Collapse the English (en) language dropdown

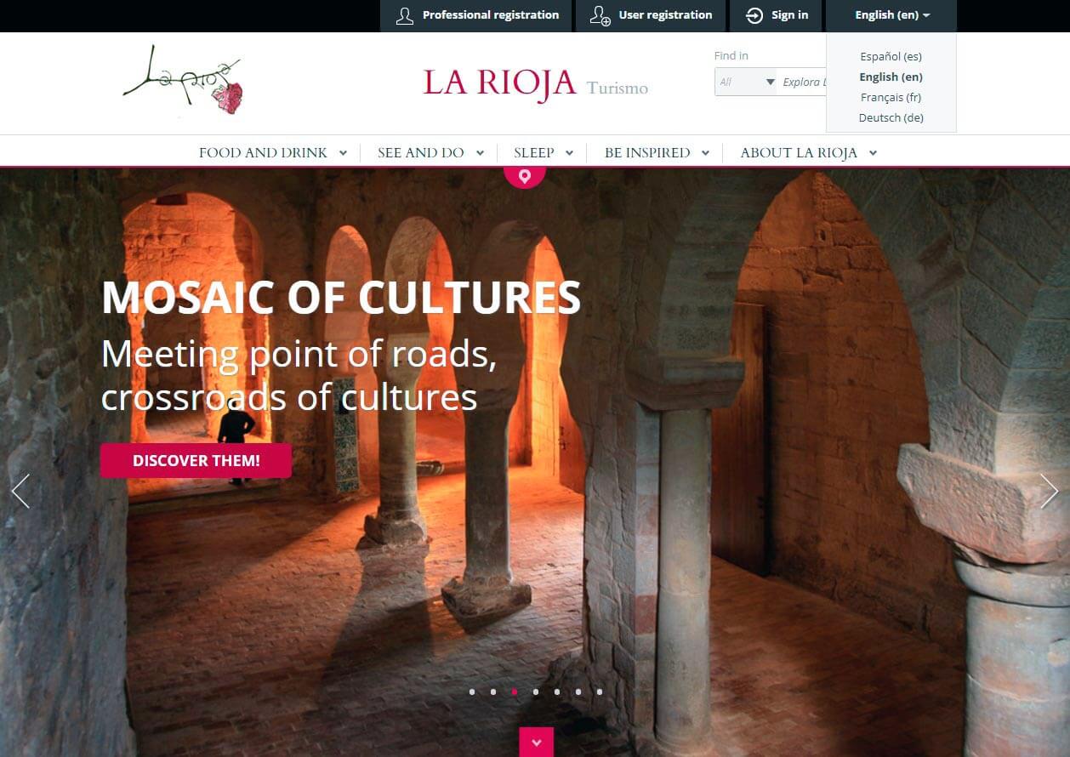pyautogui.click(x=891, y=15)
